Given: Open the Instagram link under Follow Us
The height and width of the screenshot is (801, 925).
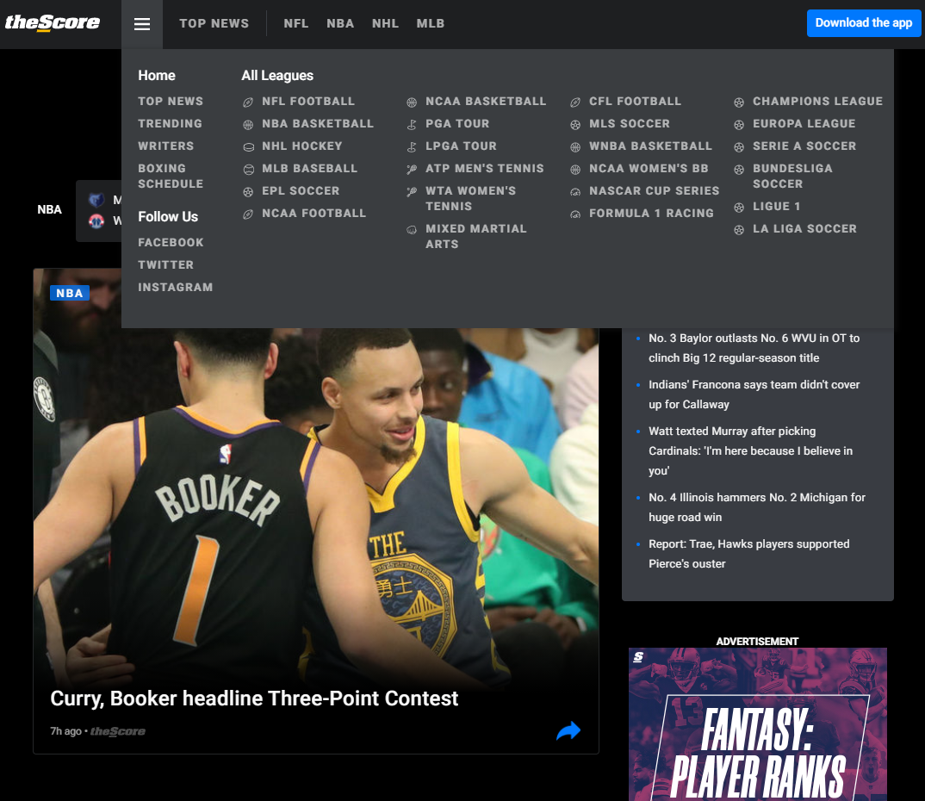Looking at the screenshot, I should pos(175,288).
